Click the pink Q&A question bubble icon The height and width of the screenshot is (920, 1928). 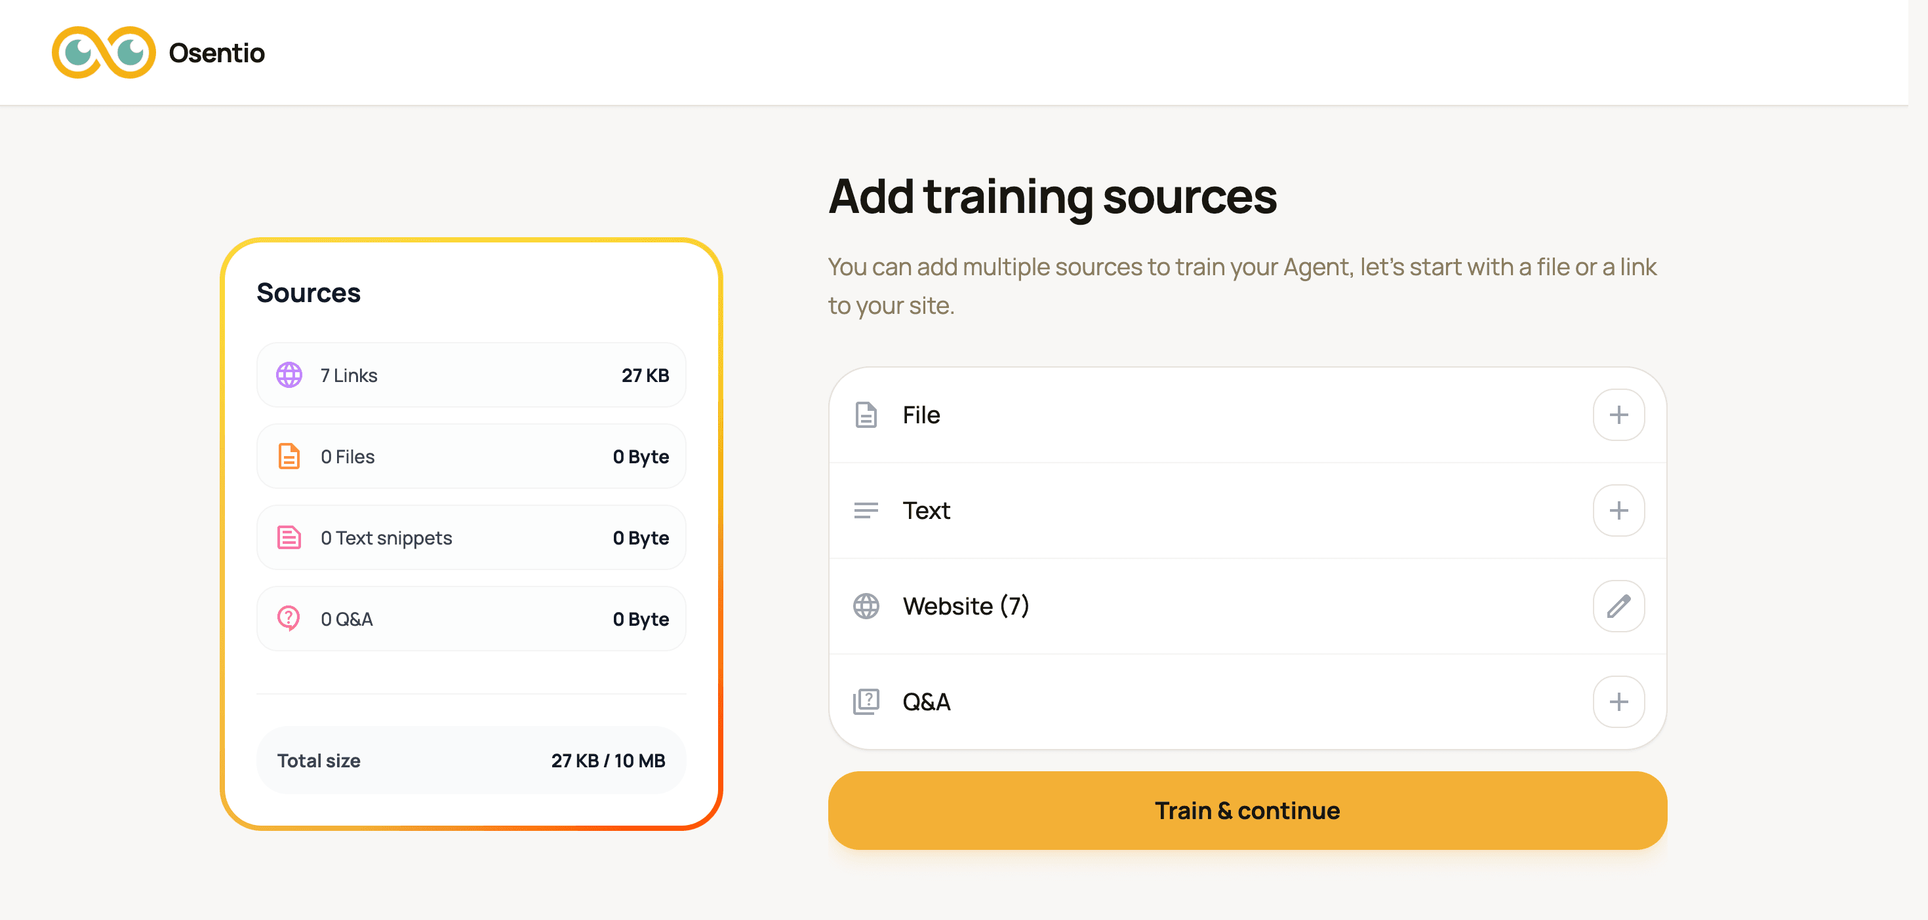tap(288, 619)
